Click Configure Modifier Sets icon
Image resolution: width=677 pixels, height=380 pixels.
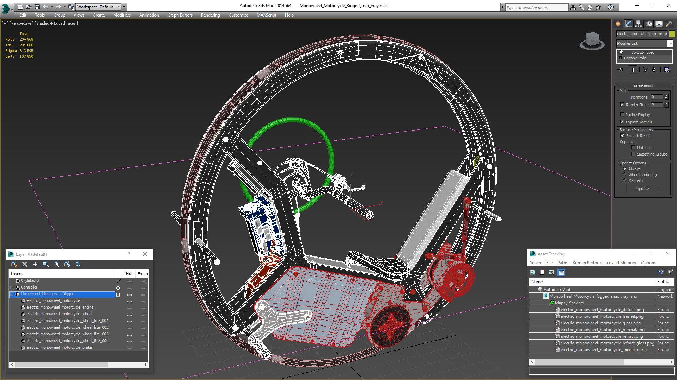point(666,70)
